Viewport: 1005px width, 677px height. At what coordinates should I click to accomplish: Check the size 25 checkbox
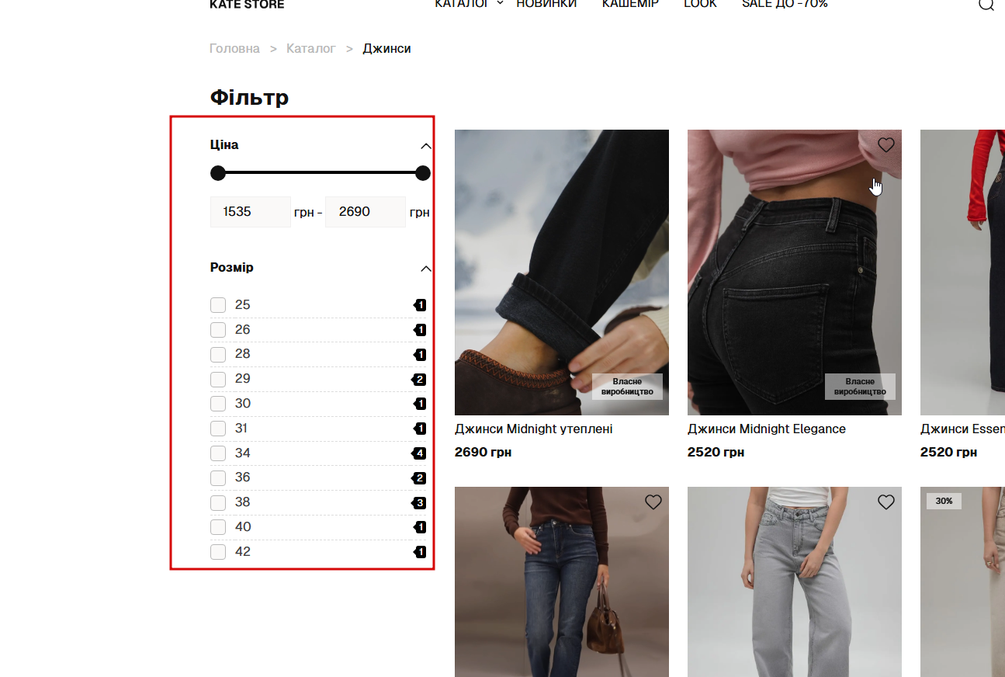pyautogui.click(x=218, y=305)
